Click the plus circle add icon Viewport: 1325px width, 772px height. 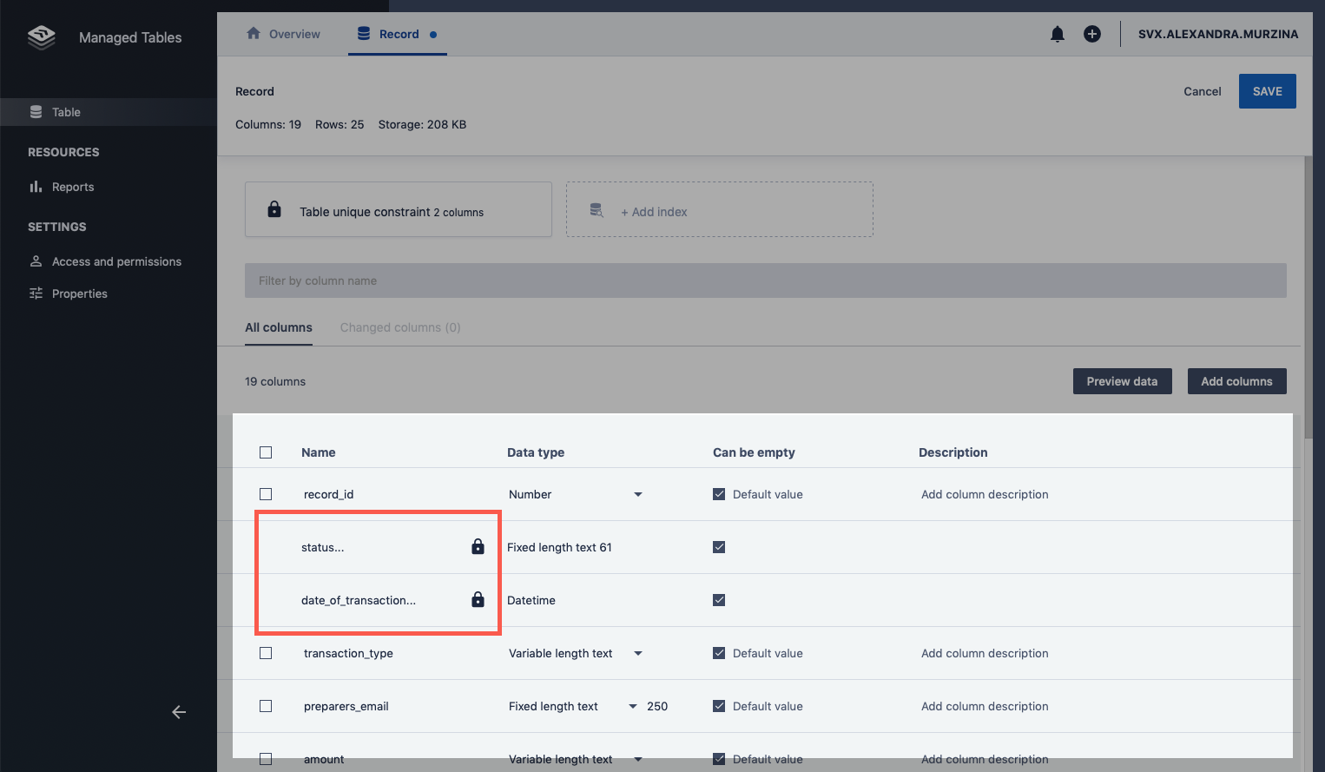point(1092,34)
